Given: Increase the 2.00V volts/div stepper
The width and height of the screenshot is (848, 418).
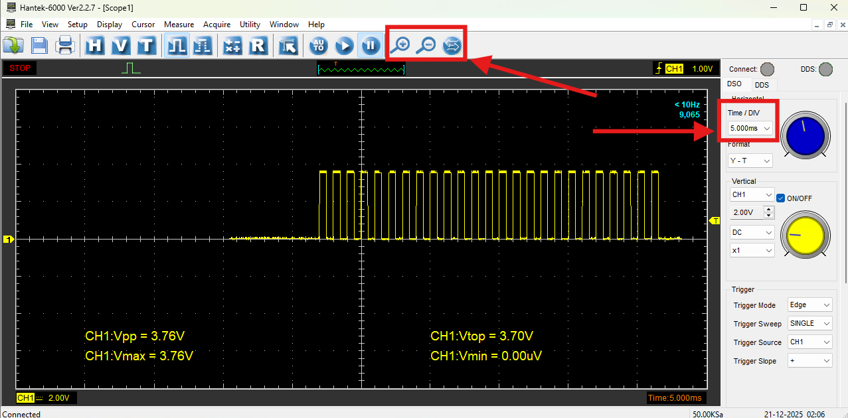Looking at the screenshot, I should click(769, 210).
